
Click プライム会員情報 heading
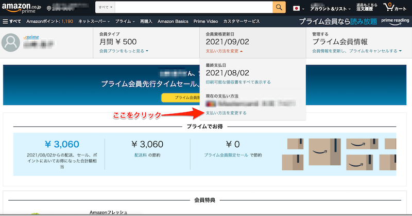340,42
